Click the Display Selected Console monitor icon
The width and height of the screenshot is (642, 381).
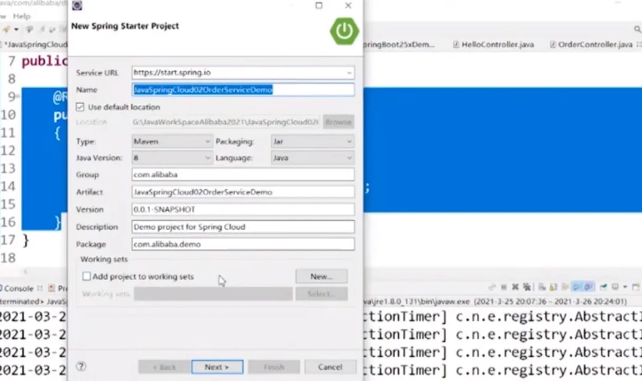click(x=615, y=287)
